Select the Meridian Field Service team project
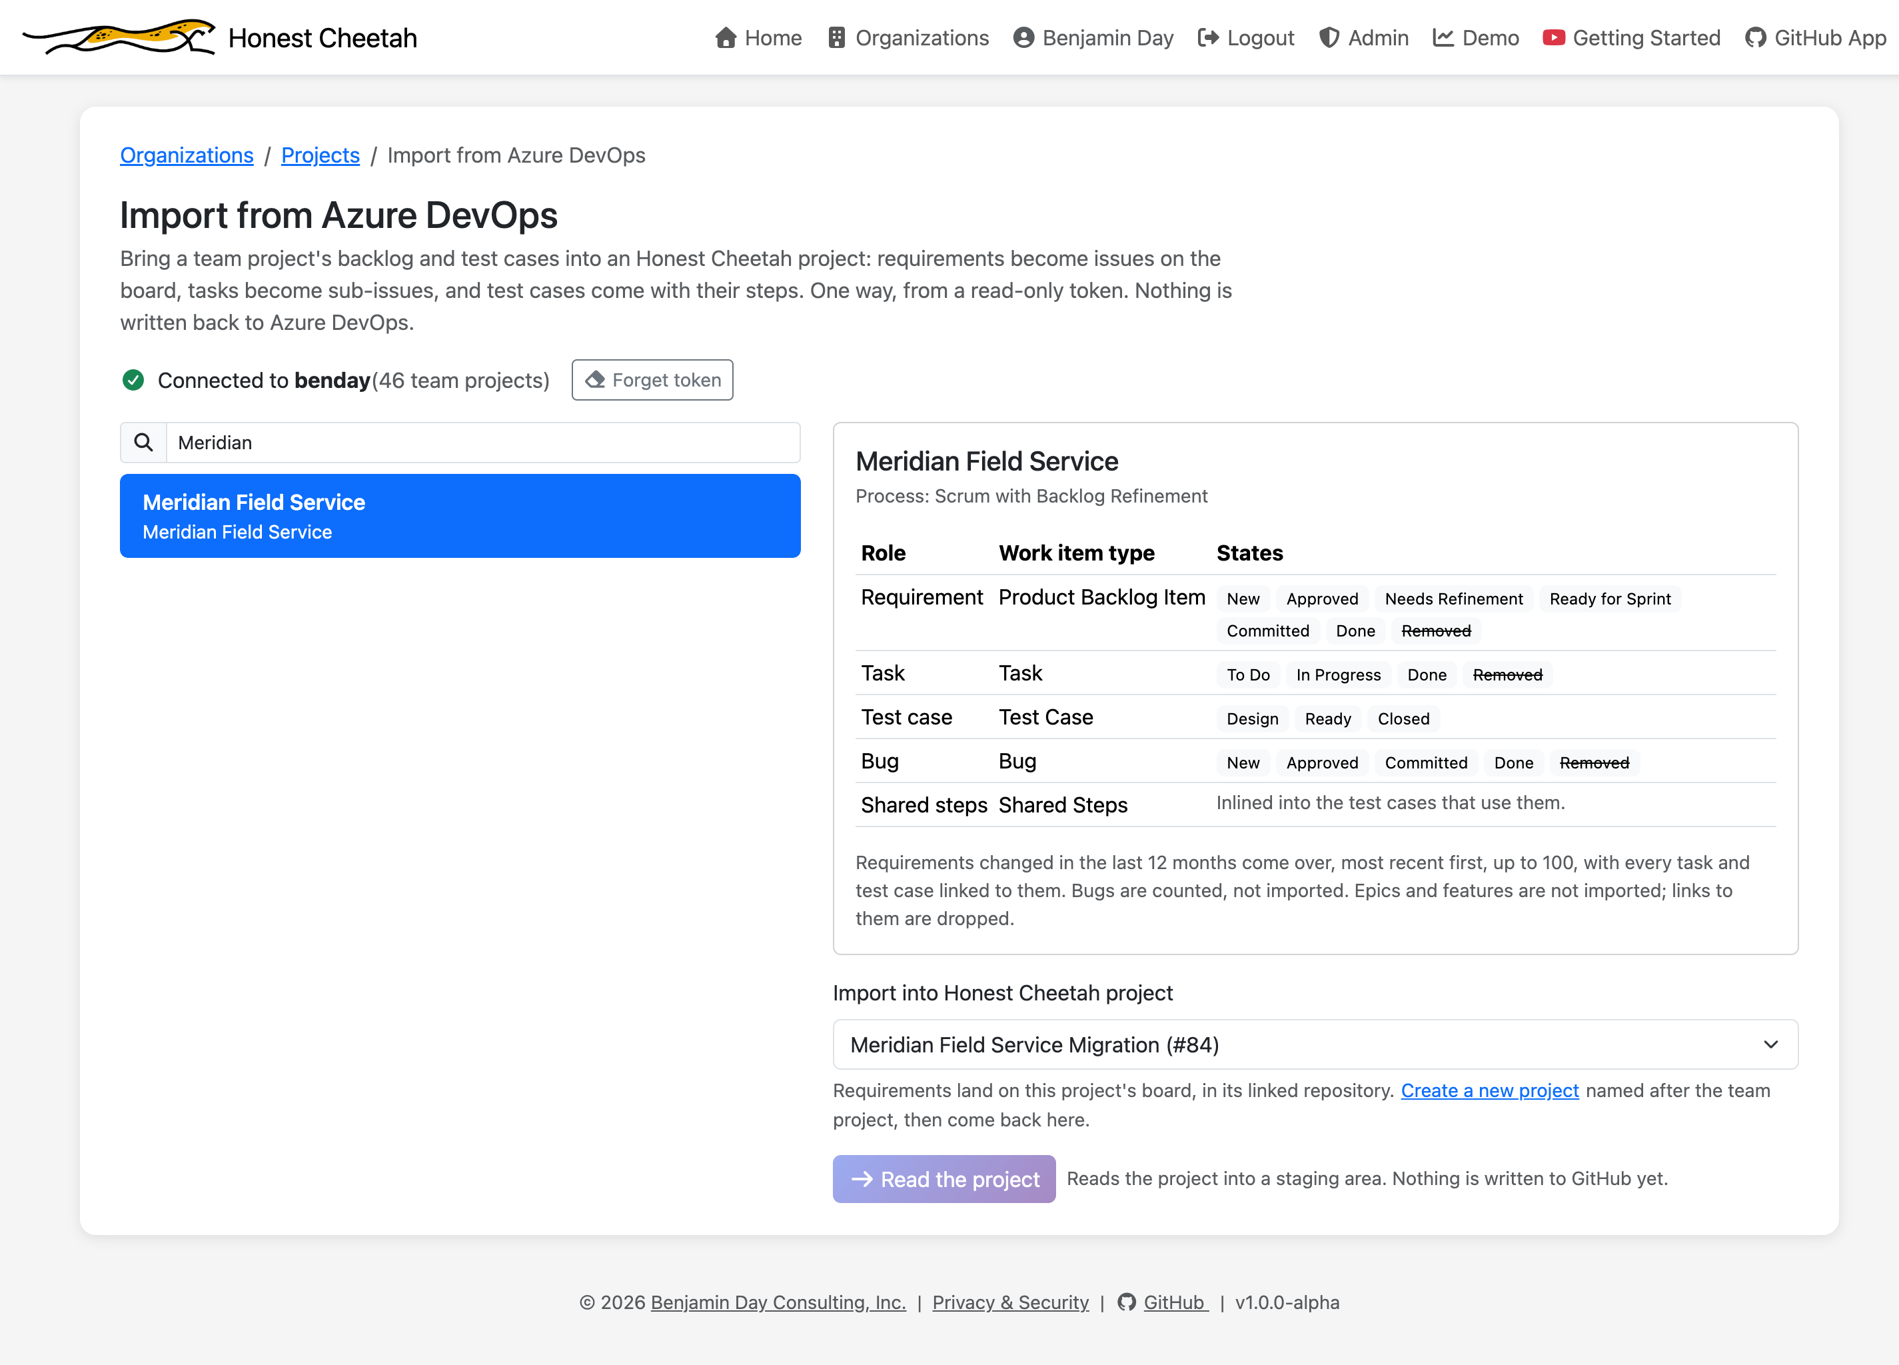 460,516
